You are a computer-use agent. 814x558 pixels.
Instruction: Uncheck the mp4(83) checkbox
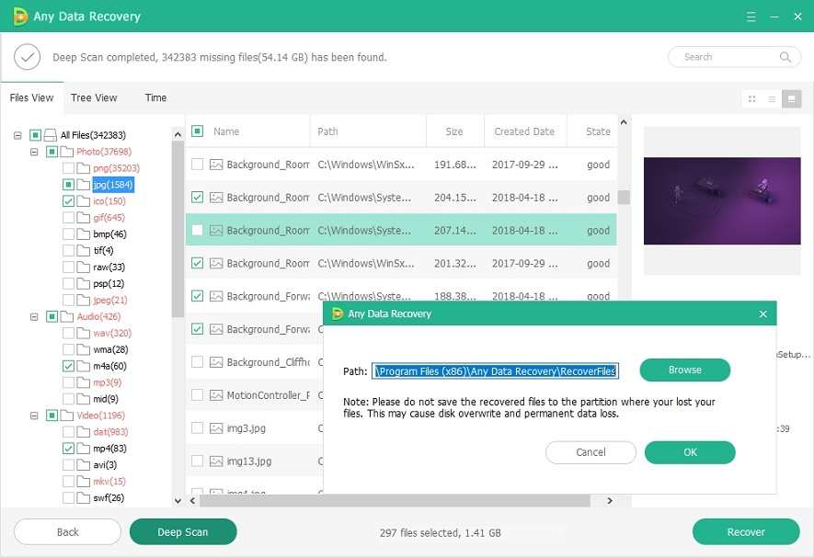68,448
